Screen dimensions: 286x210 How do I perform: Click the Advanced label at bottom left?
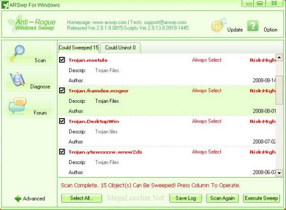tap(34, 199)
